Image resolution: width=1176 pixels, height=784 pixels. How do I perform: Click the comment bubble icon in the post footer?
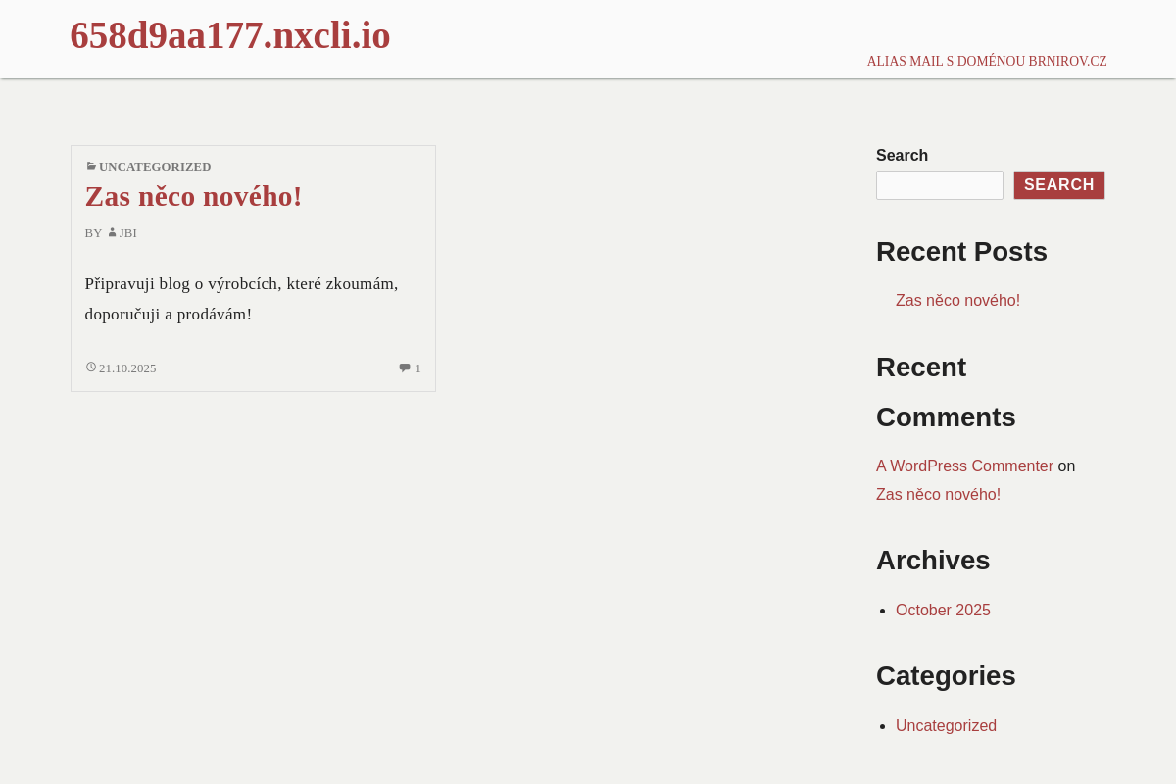pyautogui.click(x=404, y=368)
